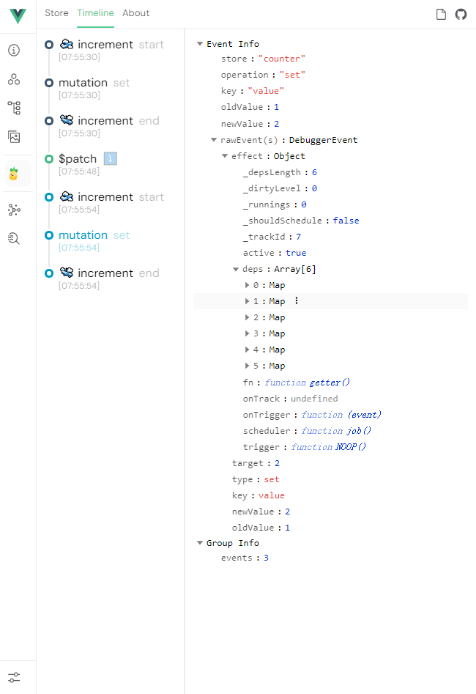Click the documentation file icon
The image size is (476, 694).
click(441, 14)
